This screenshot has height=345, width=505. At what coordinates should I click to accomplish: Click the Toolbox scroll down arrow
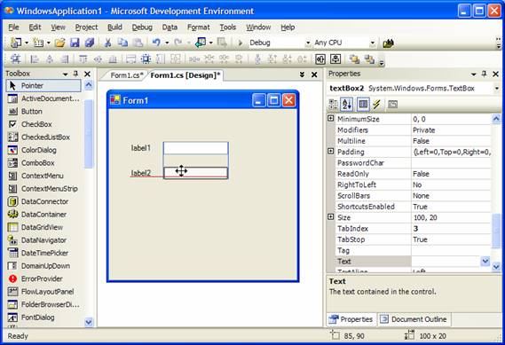tap(89, 322)
